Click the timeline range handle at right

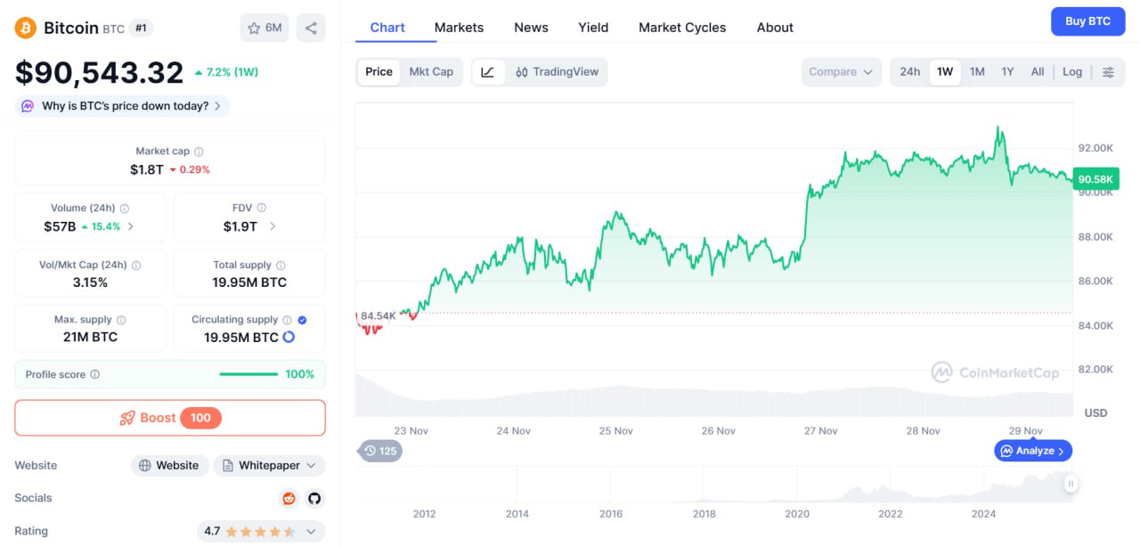coord(1071,484)
